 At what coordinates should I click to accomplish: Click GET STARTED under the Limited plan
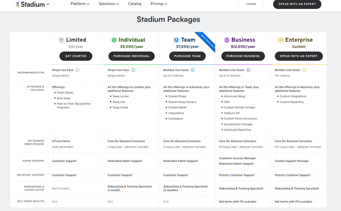click(x=76, y=56)
